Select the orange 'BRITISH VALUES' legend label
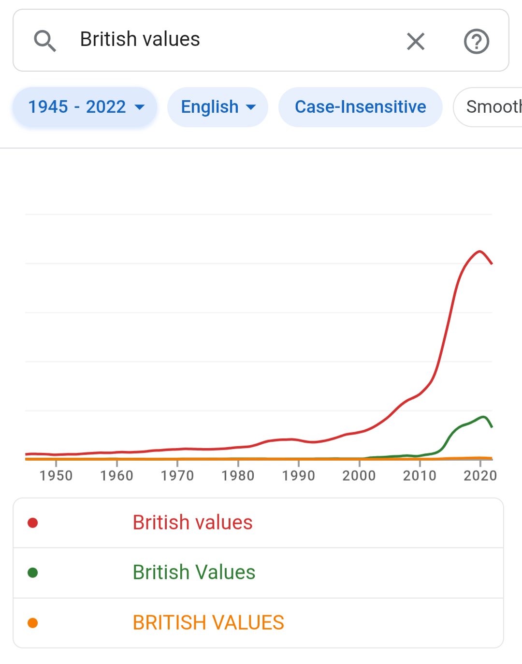Image resolution: width=522 pixels, height=664 pixels. point(208,623)
